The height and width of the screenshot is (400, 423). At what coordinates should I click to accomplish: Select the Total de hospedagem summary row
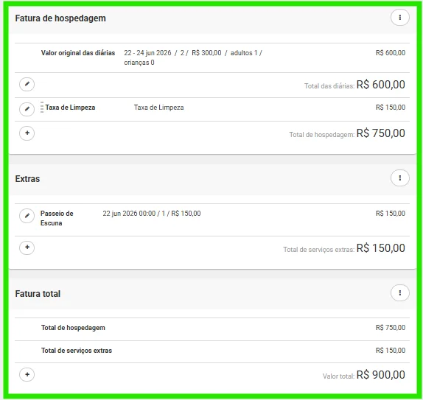click(212, 328)
